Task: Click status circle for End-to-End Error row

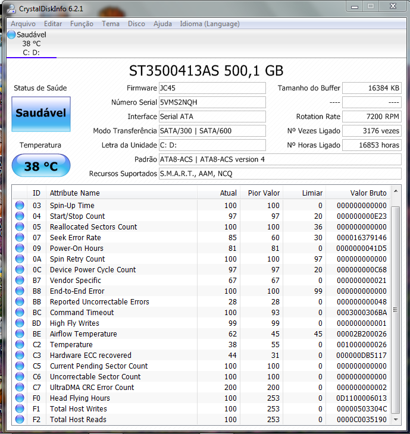Action: (x=20, y=291)
